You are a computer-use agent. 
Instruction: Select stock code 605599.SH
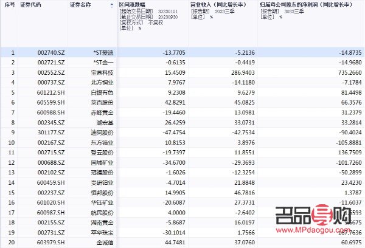click(50, 103)
